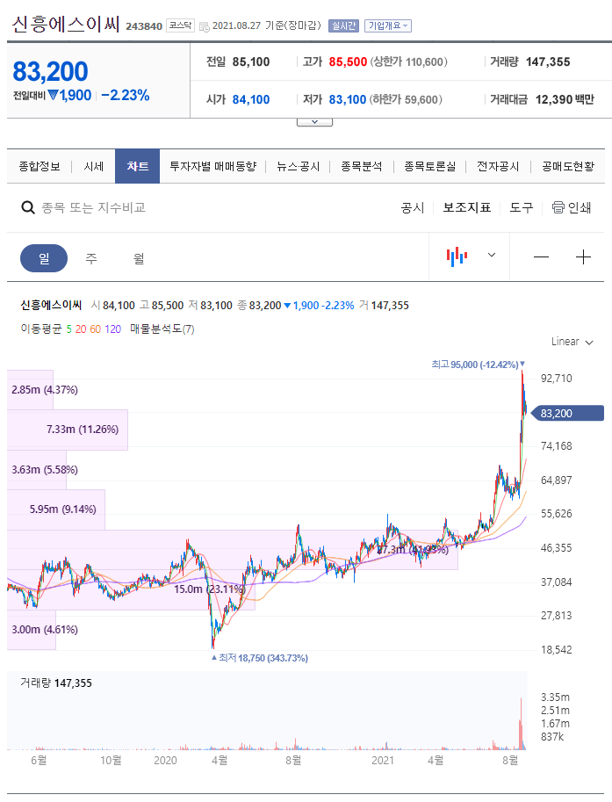Click the 인쇄 print button
Screen dimensions: 612x802
click(x=572, y=207)
